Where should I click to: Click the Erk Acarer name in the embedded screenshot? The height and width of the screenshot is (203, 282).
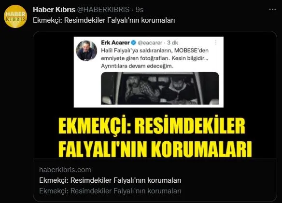115,43
